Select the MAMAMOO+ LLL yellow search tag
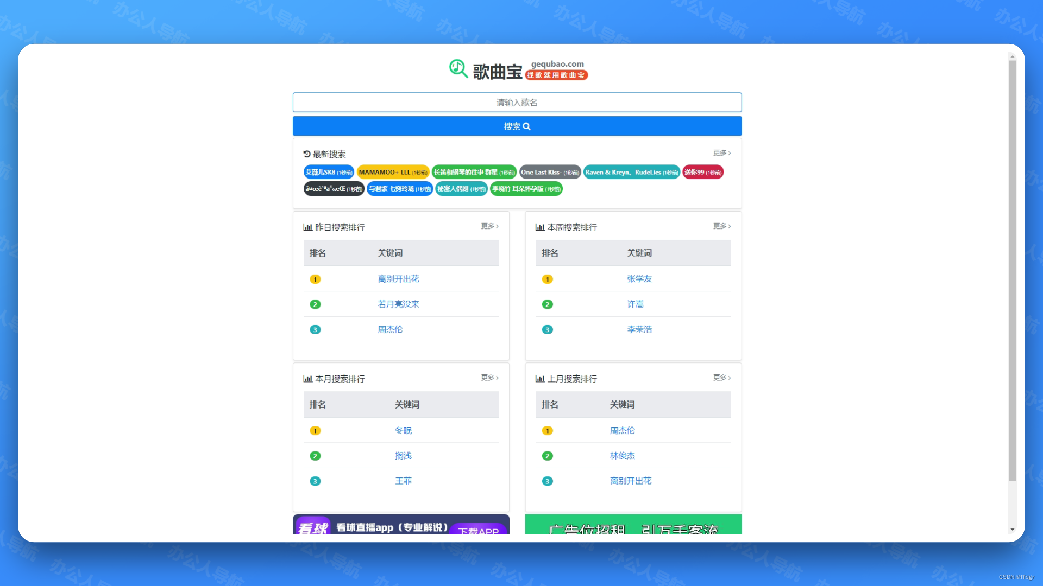 coord(393,173)
